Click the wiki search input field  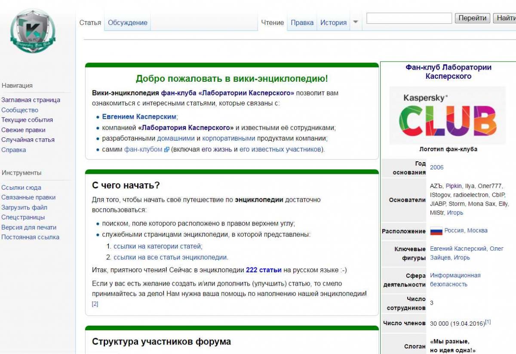click(409, 18)
